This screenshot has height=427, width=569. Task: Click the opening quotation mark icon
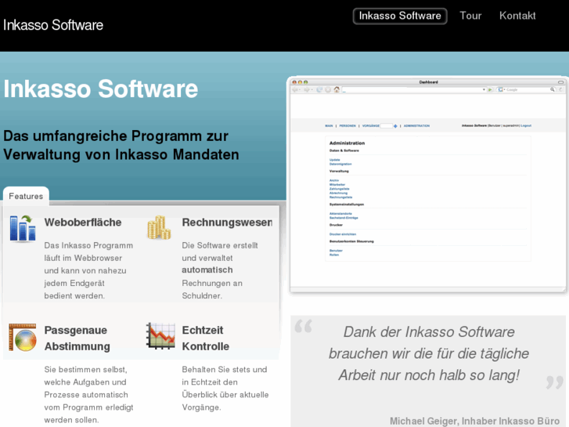tap(304, 326)
